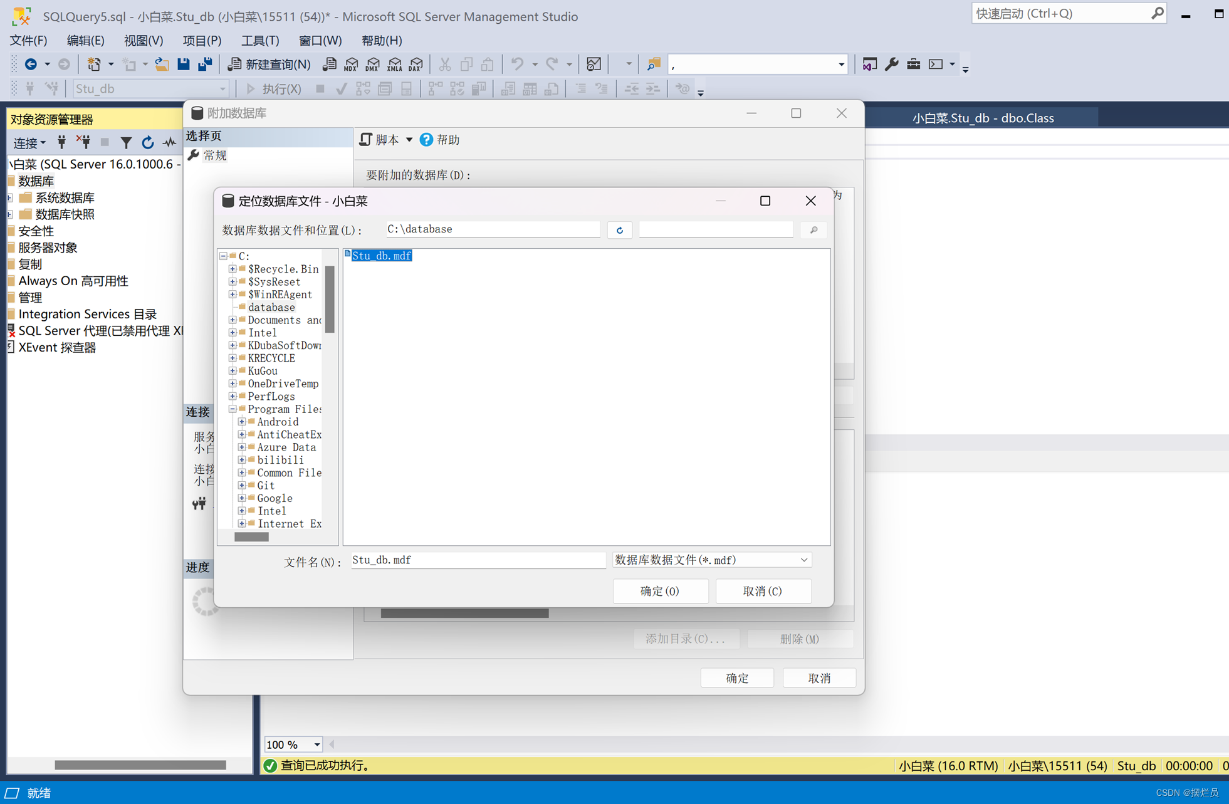Click the New Query (新建查询) button
The height and width of the screenshot is (804, 1229).
(269, 64)
